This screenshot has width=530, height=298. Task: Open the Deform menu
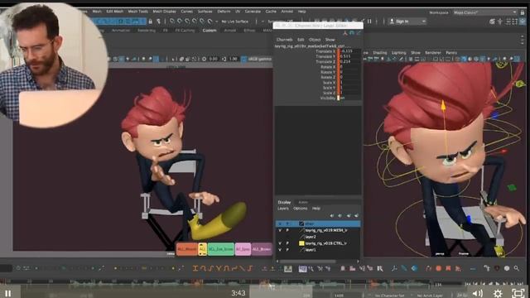(224, 12)
